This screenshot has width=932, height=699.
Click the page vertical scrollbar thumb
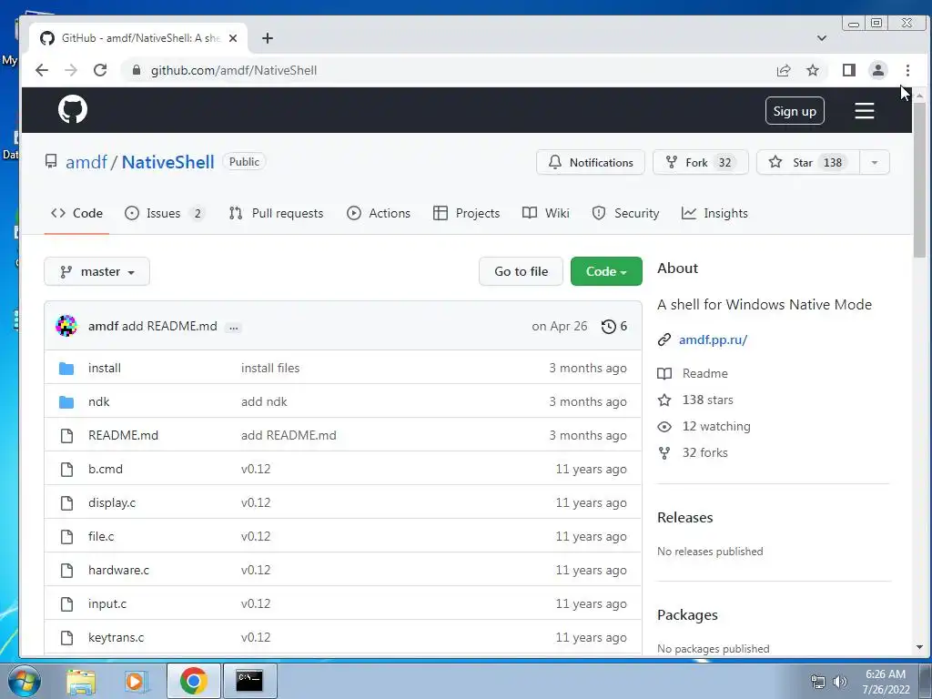[x=919, y=180]
